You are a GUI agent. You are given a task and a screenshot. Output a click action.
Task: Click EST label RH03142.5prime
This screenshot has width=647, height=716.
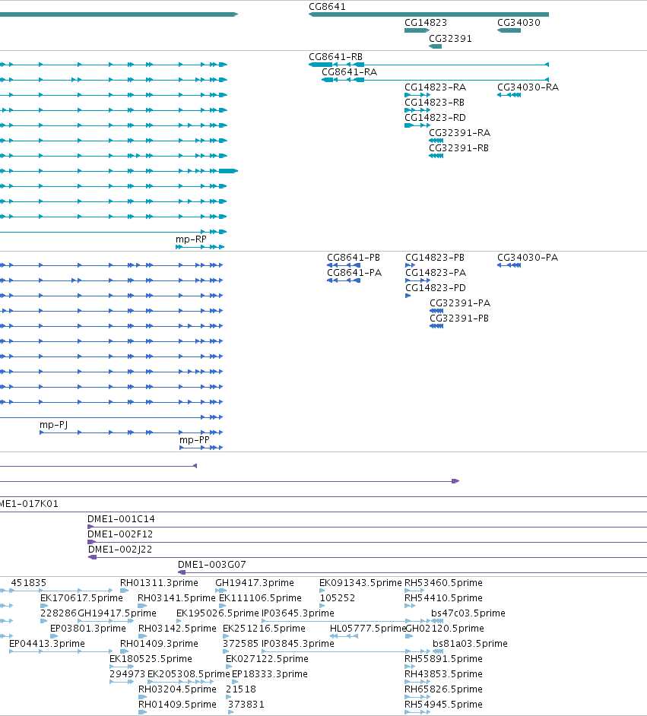click(177, 629)
